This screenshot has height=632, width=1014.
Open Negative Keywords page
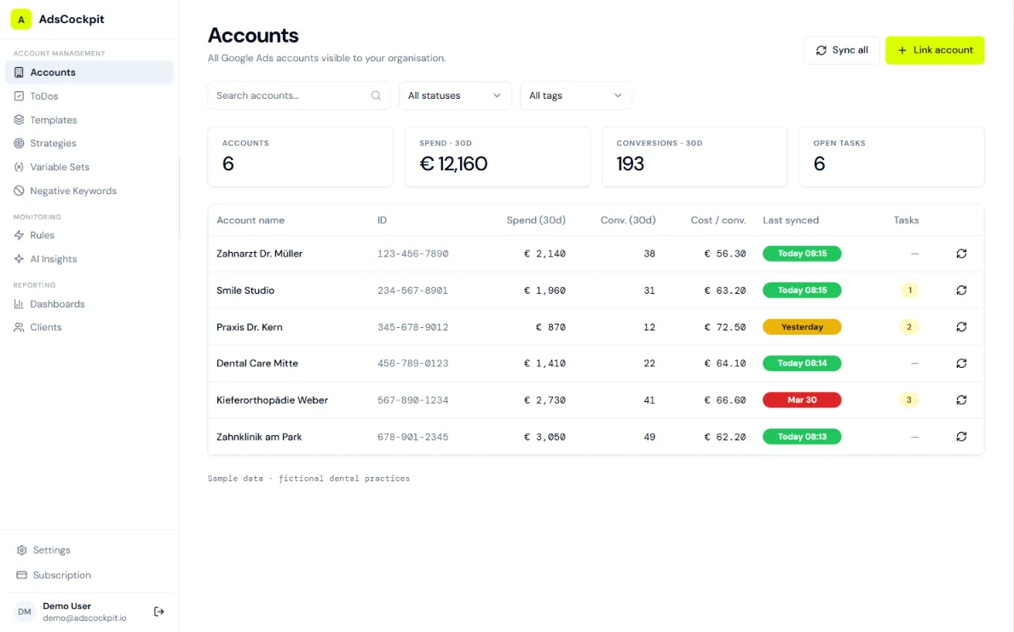89,192
